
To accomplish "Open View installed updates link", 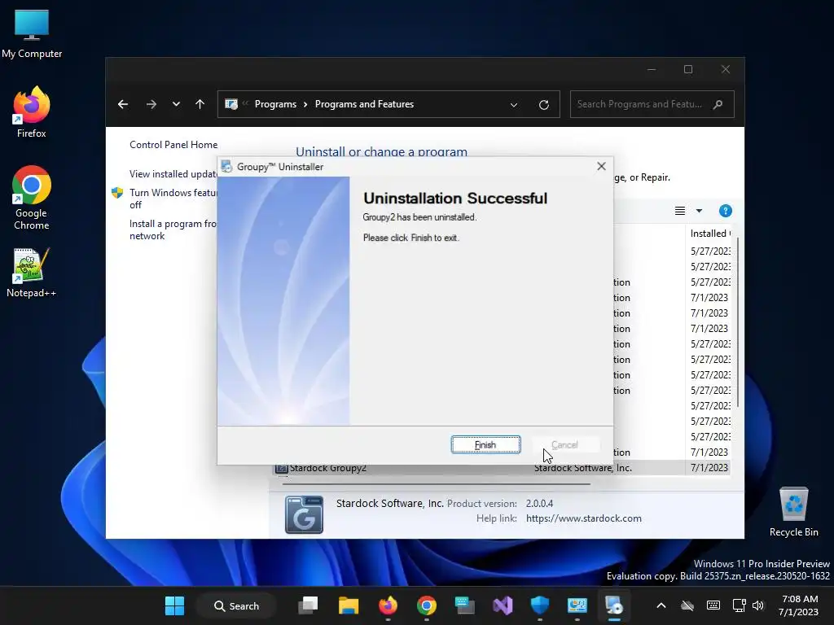I will [173, 174].
